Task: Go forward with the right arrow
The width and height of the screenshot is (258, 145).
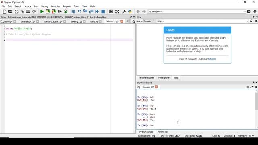Action: (144, 12)
